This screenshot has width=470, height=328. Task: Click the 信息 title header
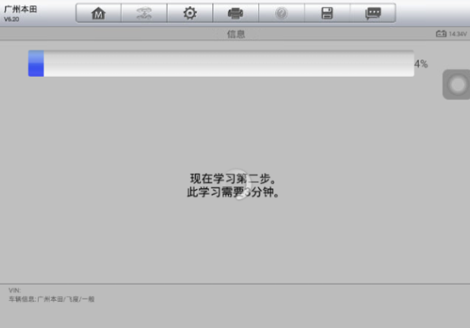(x=236, y=34)
